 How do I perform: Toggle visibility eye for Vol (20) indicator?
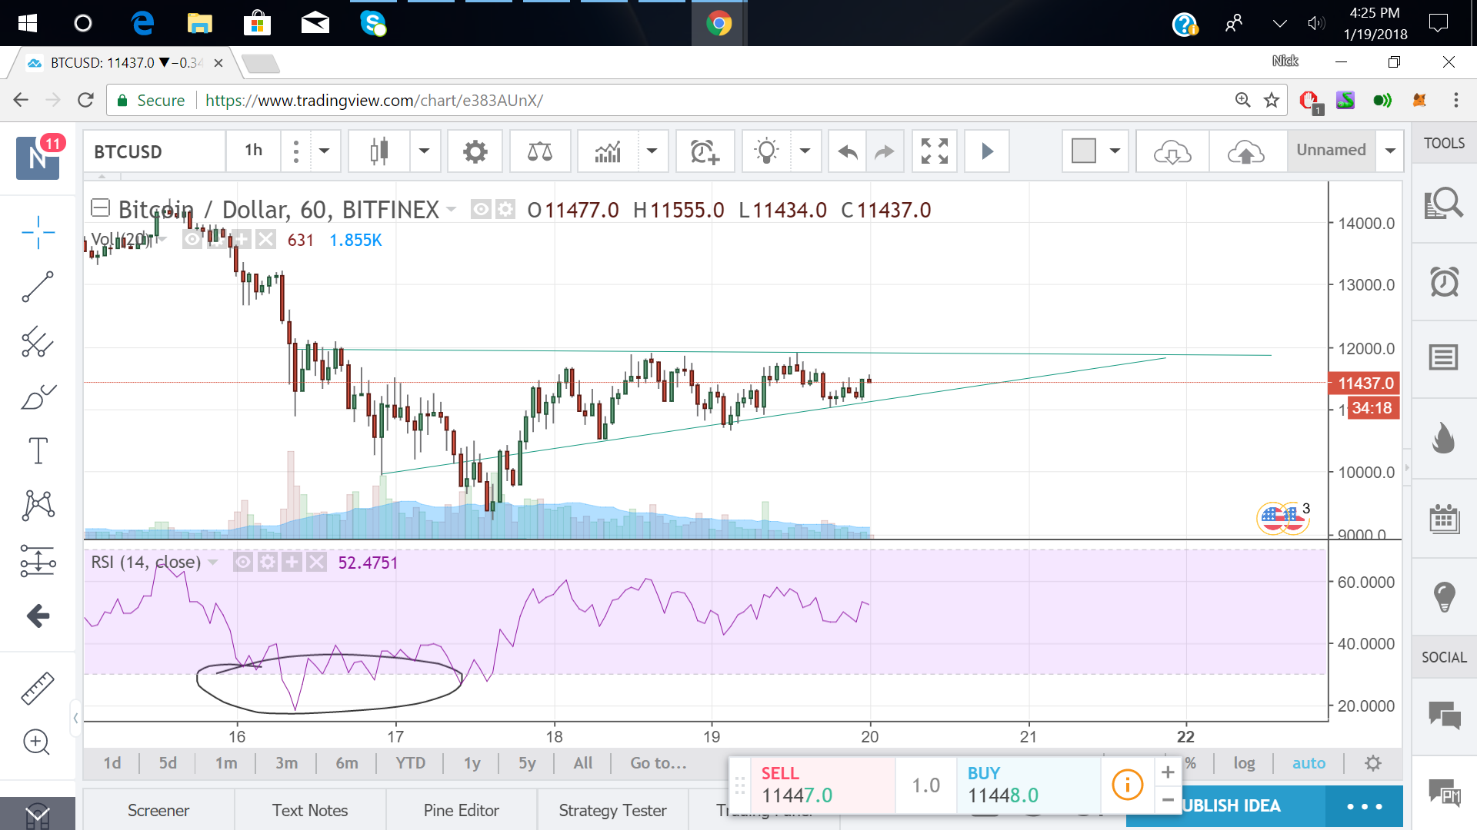pos(192,240)
